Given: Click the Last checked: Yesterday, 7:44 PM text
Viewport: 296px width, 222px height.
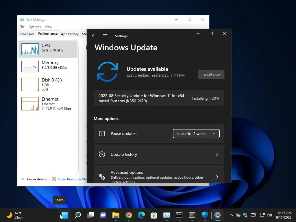Looking at the screenshot, I should click(x=156, y=75).
